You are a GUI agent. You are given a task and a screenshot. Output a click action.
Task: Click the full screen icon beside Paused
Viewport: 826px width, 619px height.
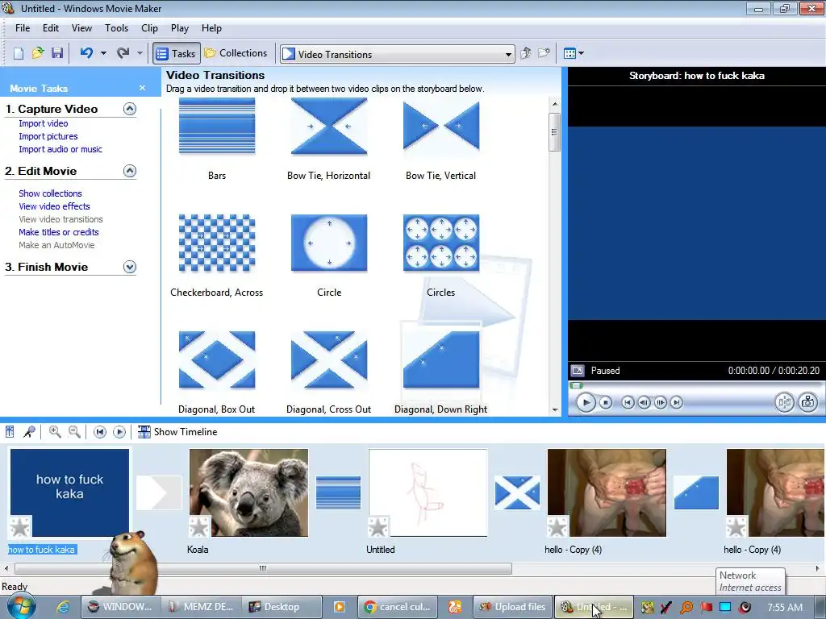(578, 371)
